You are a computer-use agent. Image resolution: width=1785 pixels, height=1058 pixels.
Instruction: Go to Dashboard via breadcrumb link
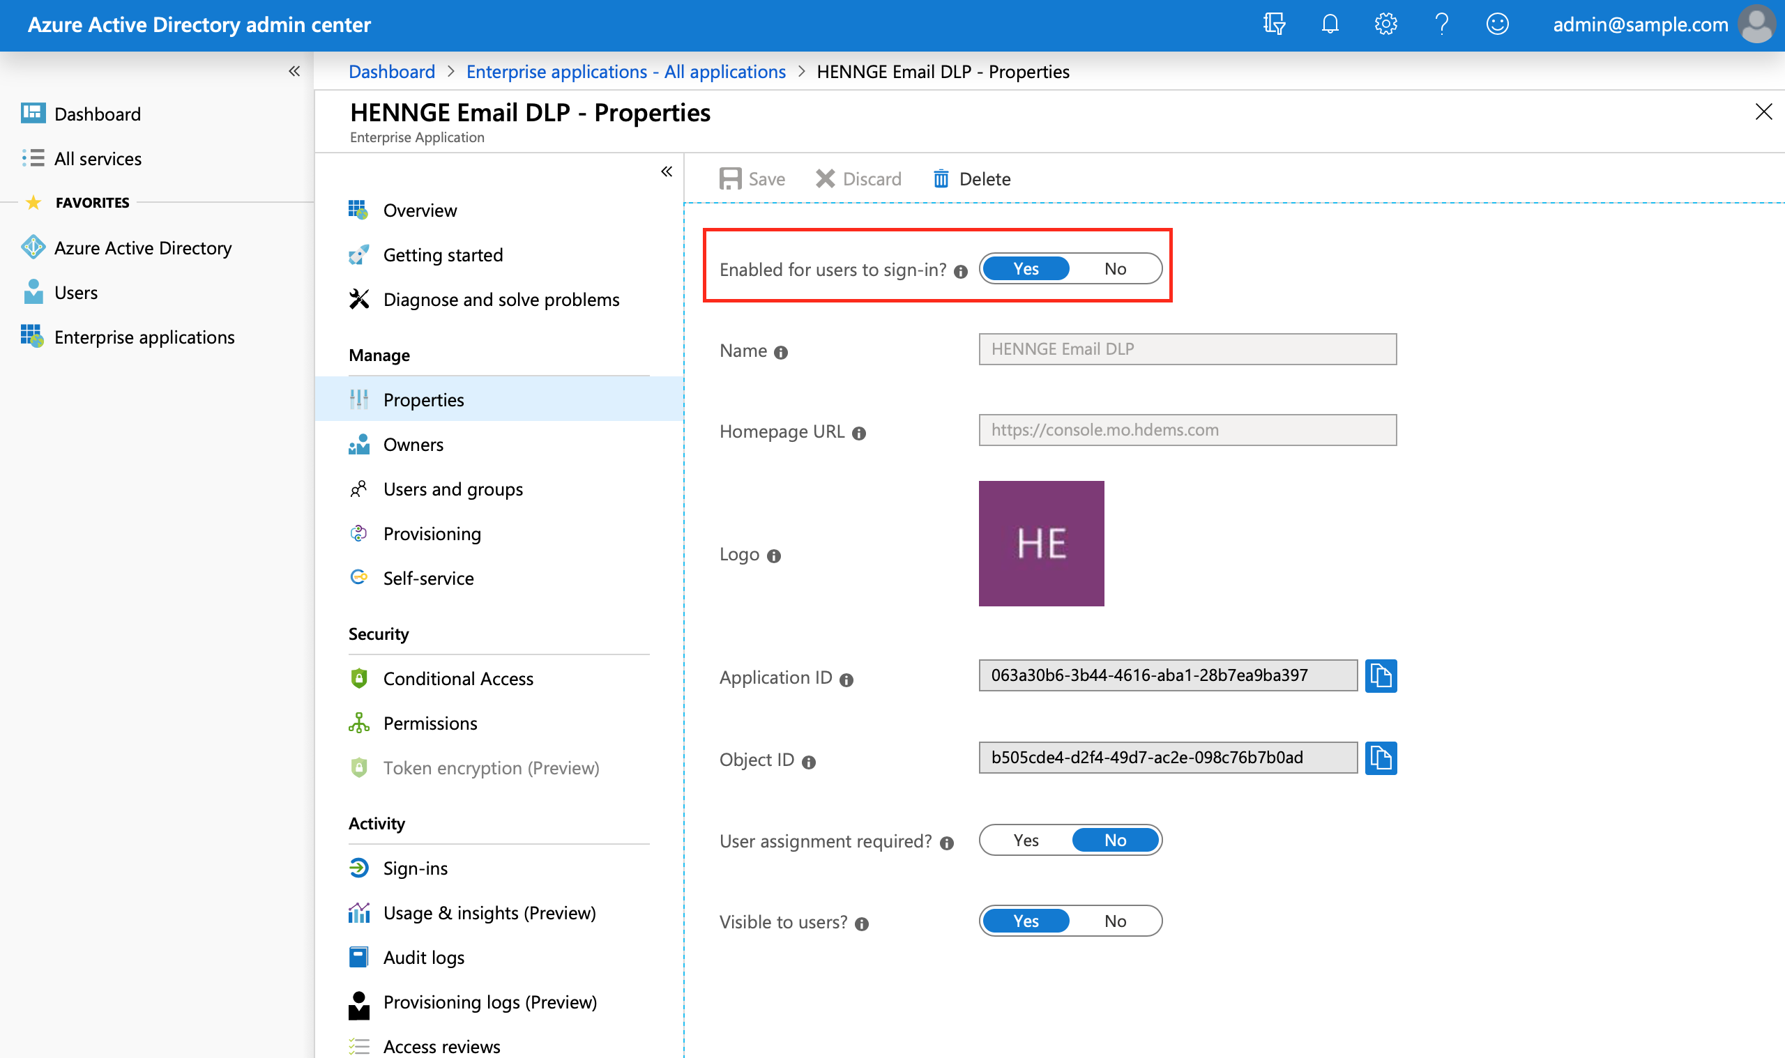(392, 71)
